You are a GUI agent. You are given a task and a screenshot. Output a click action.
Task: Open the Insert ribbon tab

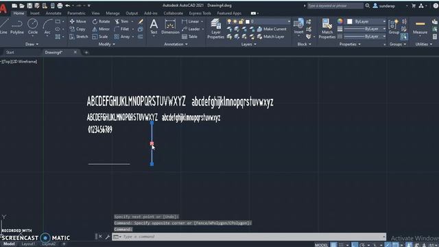point(35,13)
